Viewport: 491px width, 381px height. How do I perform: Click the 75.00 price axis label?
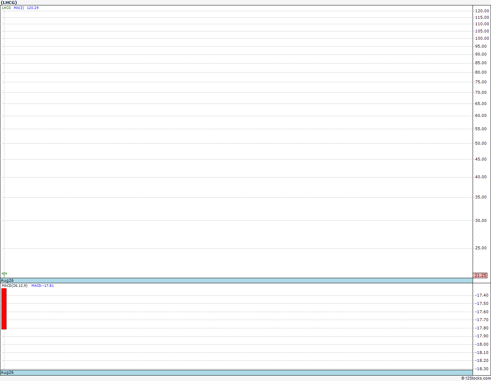481,82
